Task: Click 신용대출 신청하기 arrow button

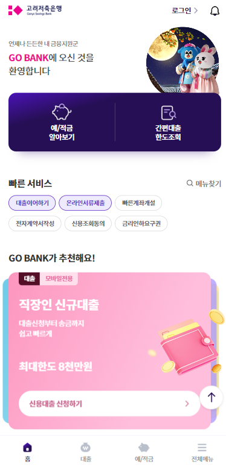Action: [x=109, y=404]
